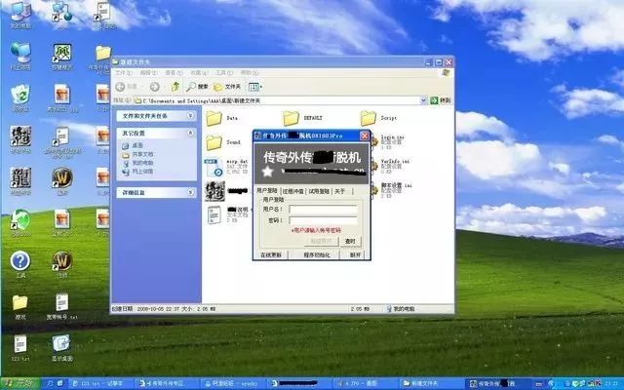Open the blue question mark Help desktop icon
This screenshot has height=390, width=624.
click(x=20, y=264)
